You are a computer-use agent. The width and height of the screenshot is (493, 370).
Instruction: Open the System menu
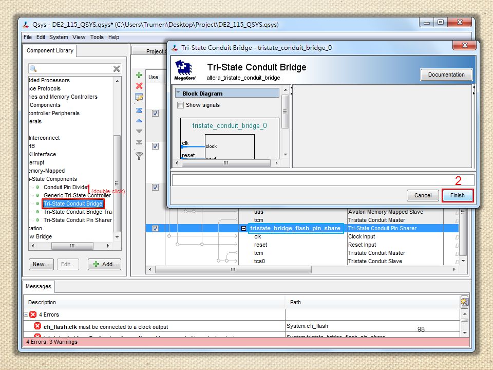59,37
